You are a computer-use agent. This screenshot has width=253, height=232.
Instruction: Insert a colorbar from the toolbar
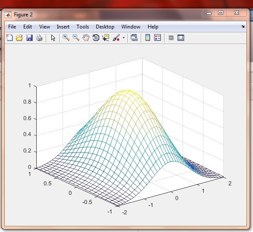(x=148, y=38)
